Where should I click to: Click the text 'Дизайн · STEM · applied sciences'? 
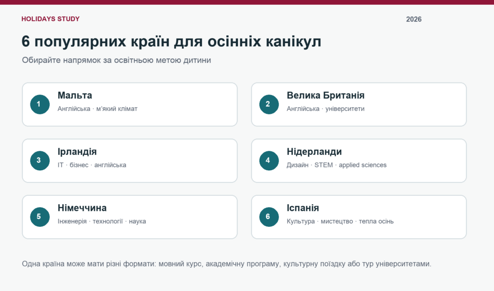[x=336, y=165]
